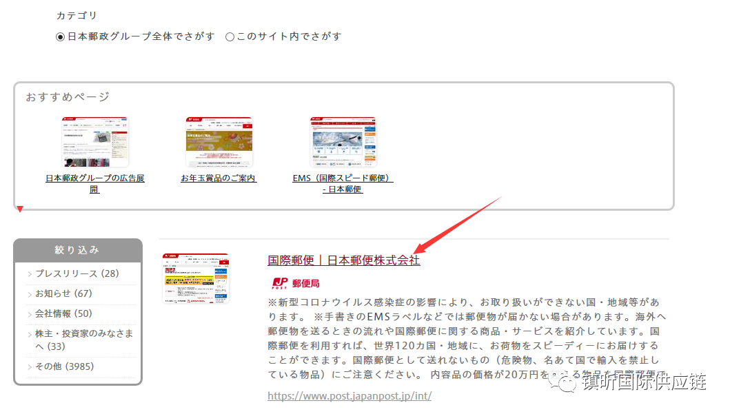
Task: Click the カテゴリ label text
Action: point(77,16)
